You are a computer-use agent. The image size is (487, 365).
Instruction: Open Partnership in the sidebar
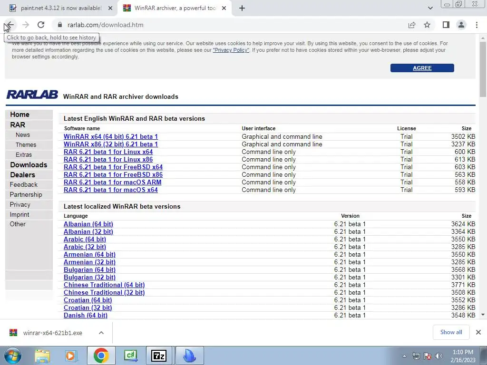point(26,194)
